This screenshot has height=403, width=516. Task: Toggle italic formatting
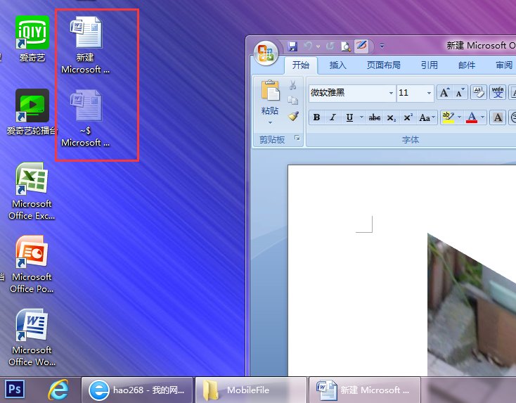point(333,117)
